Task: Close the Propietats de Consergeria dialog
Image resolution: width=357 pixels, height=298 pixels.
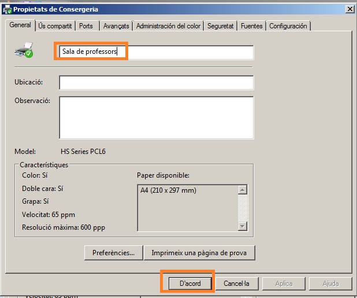Action: [349, 9]
